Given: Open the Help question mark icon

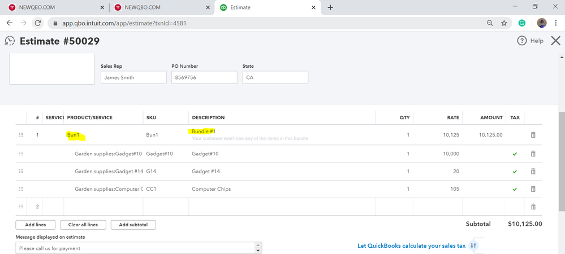Looking at the screenshot, I should click(x=521, y=41).
